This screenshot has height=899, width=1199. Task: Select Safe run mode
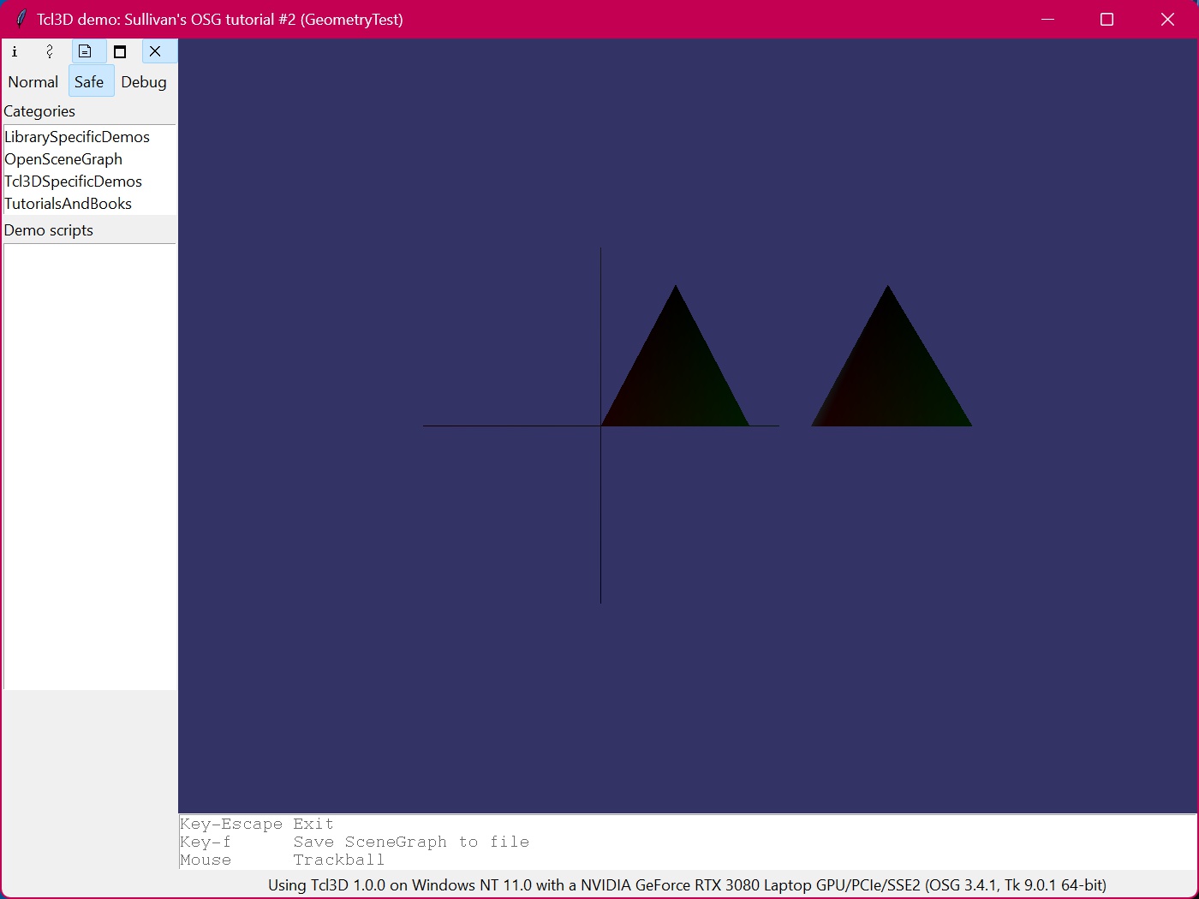tap(89, 82)
